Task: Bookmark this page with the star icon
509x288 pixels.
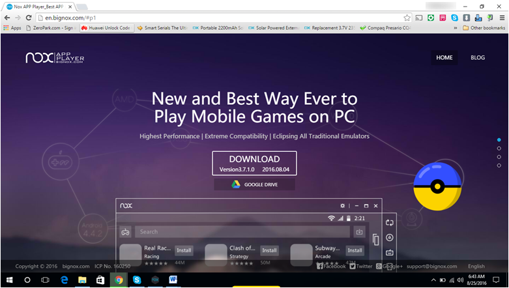Action: (407, 18)
